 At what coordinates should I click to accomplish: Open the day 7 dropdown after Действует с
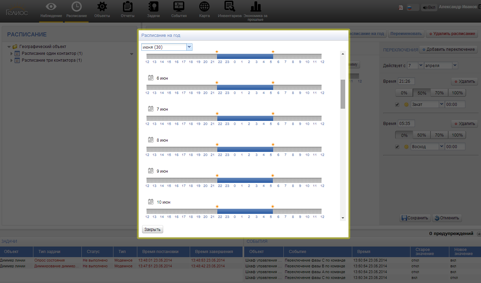(421, 65)
